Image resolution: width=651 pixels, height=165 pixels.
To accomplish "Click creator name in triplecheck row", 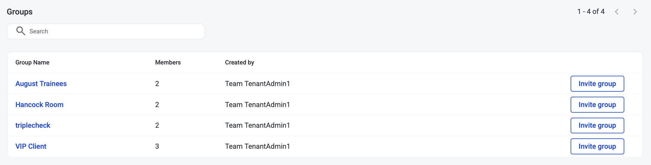I will coord(257,125).
